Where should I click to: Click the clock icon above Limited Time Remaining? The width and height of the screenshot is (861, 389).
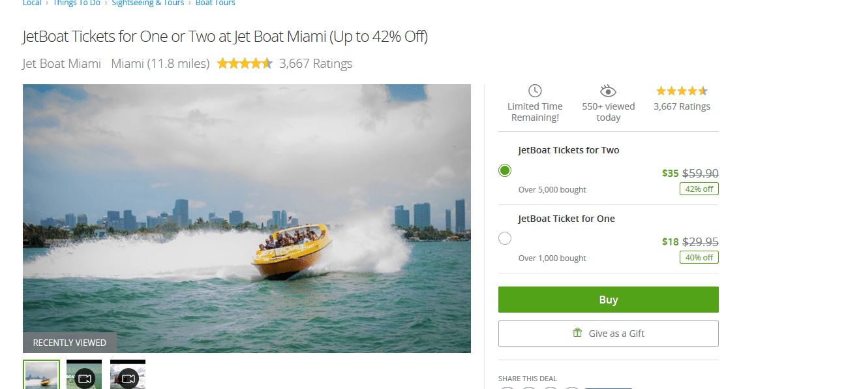pos(534,91)
